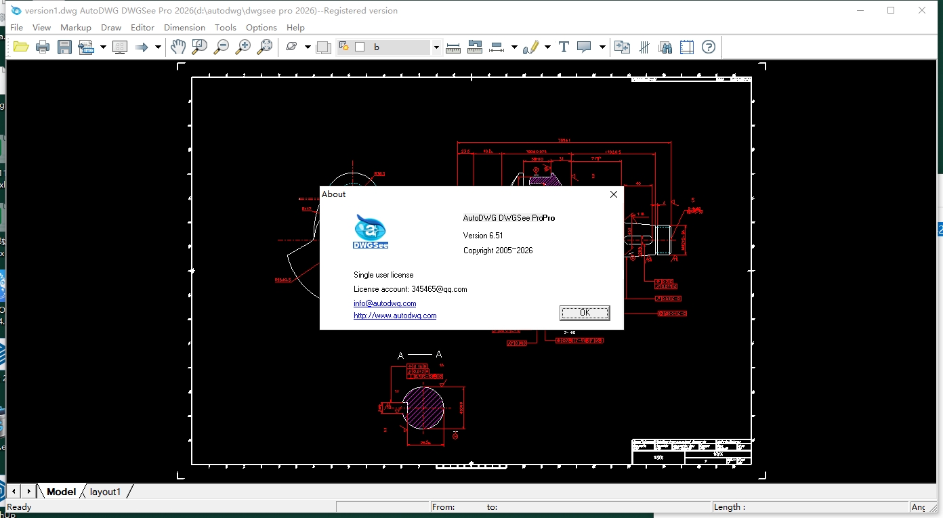
Task: Expand the comment tool dropdown arrow
Action: [x=602, y=46]
